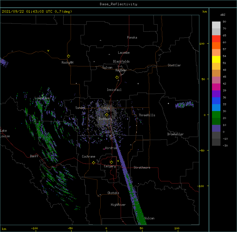Click the 50 tick on the bottom km axis

(141, 228)
